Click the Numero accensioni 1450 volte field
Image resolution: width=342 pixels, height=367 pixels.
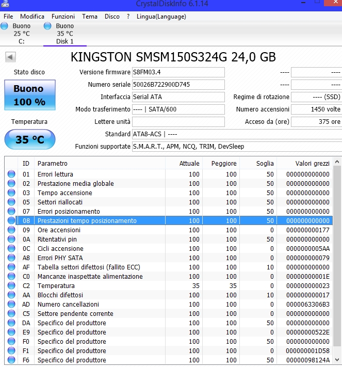317,109
